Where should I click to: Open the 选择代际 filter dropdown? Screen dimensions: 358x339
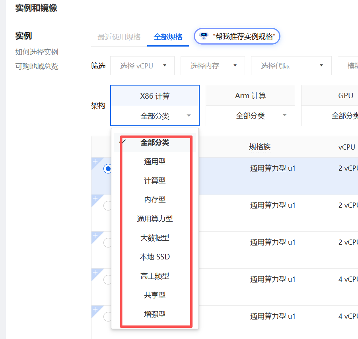click(291, 66)
